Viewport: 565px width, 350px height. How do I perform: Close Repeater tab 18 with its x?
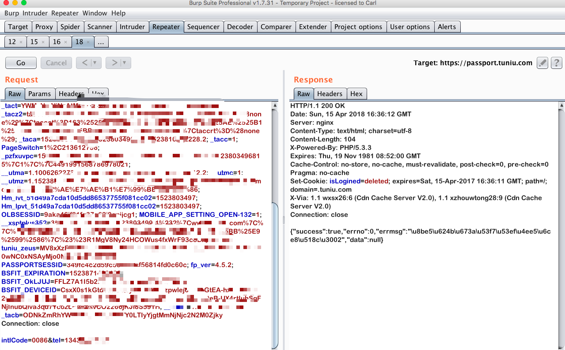coord(88,42)
